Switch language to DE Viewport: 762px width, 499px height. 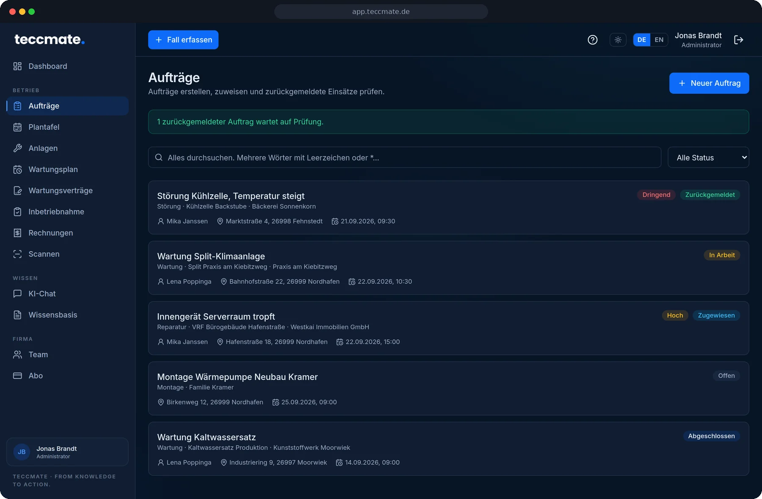(642, 40)
